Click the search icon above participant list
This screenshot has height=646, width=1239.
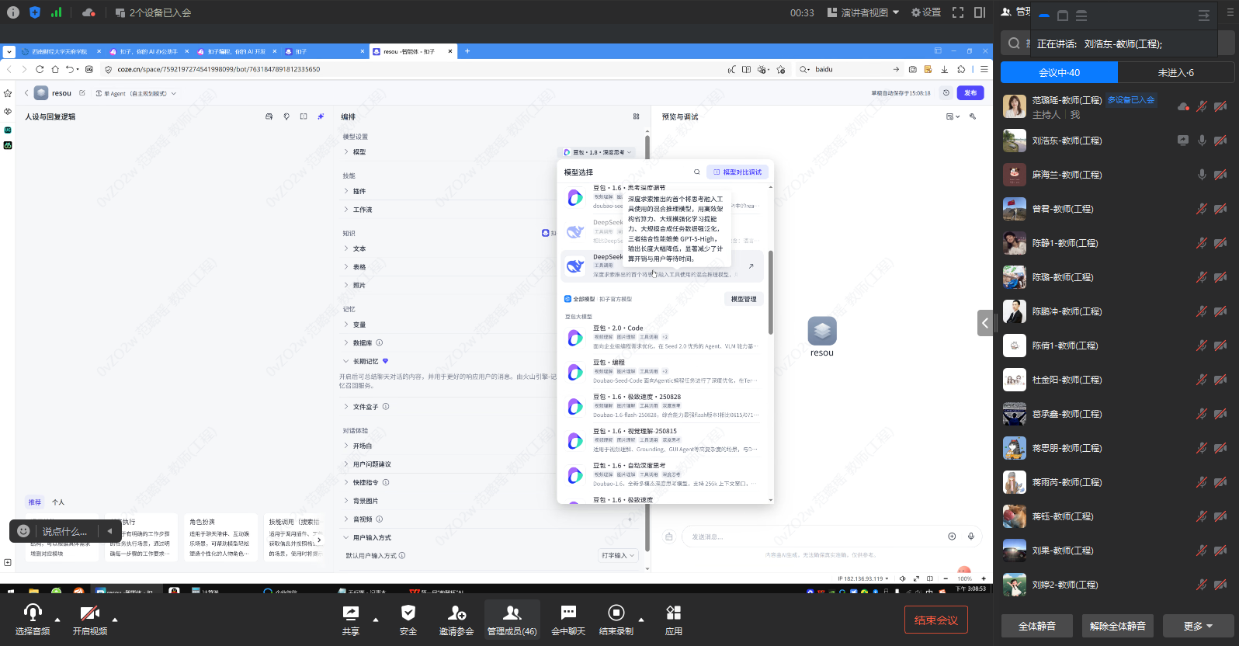click(x=1014, y=43)
